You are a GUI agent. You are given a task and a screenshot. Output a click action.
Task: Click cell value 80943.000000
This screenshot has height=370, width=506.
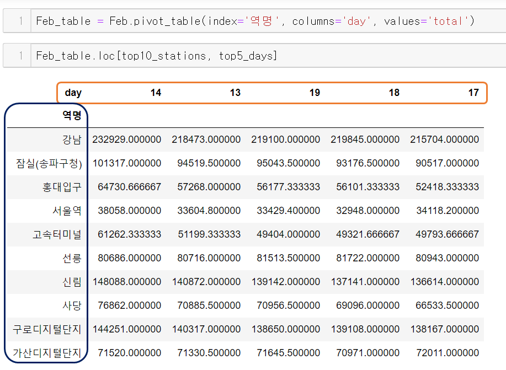coord(448,258)
